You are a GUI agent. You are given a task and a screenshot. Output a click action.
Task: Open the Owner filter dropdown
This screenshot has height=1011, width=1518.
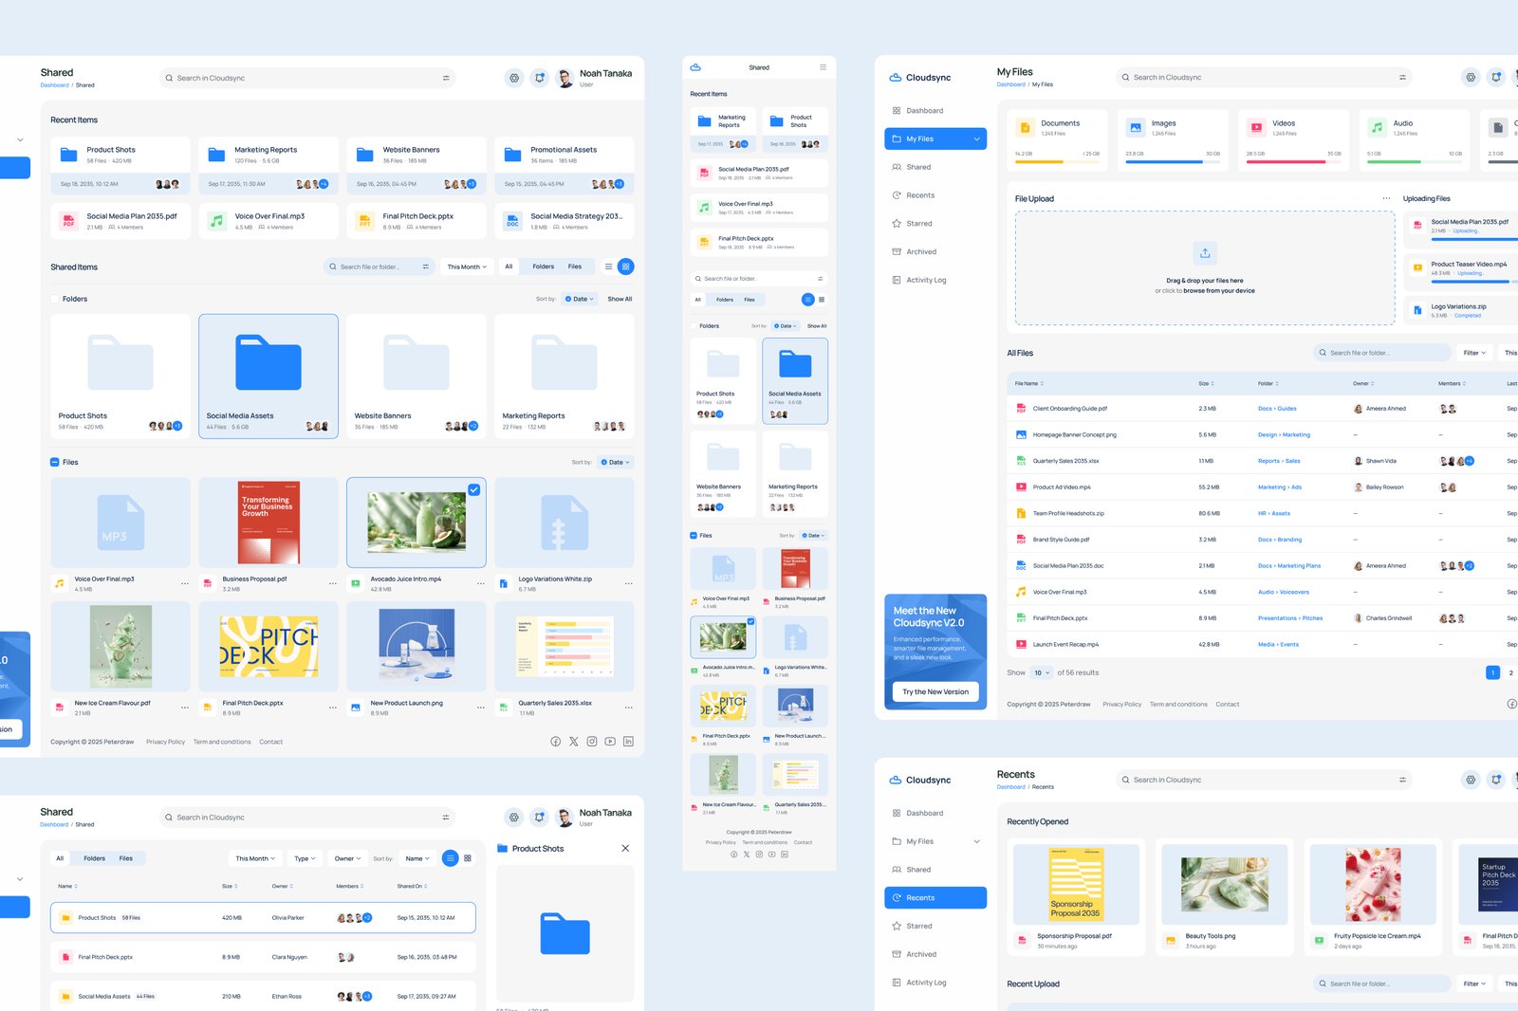pyautogui.click(x=347, y=858)
